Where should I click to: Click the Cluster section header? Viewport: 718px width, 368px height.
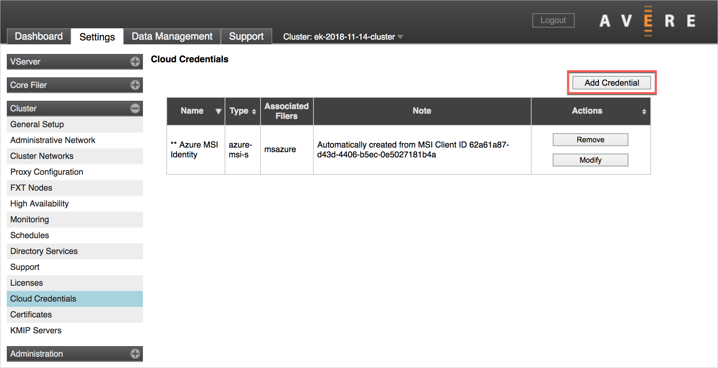[75, 109]
